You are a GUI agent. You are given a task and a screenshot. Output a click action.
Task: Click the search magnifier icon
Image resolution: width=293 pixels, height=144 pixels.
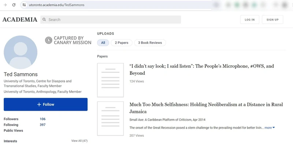click(44, 19)
